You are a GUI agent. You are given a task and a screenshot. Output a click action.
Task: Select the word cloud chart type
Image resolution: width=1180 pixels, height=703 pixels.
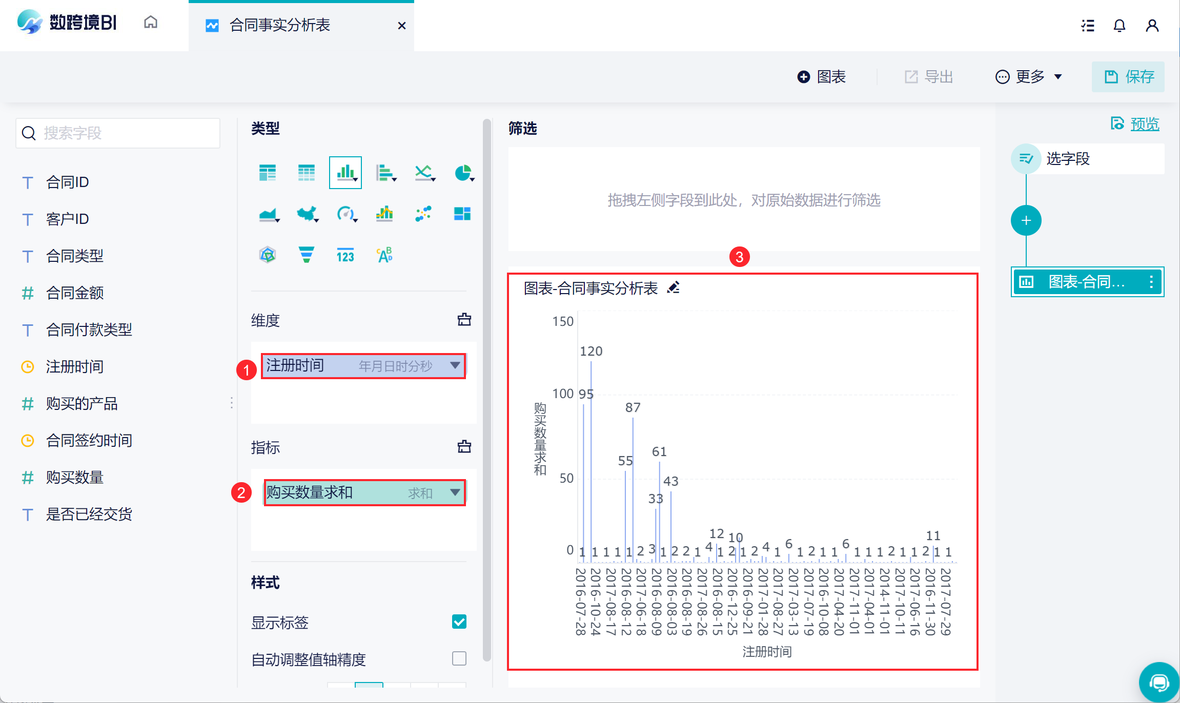tap(384, 255)
